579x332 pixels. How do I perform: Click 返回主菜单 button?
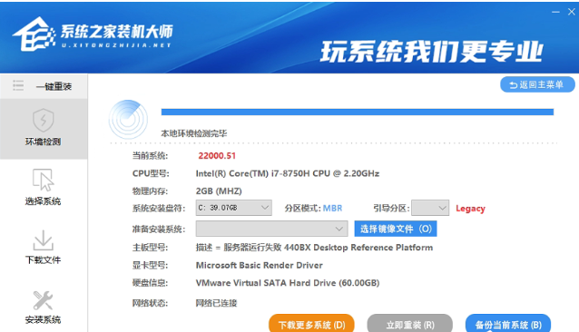pyautogui.click(x=537, y=85)
